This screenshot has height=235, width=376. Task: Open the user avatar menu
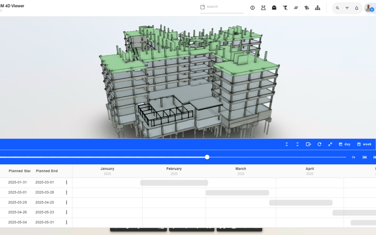click(369, 8)
